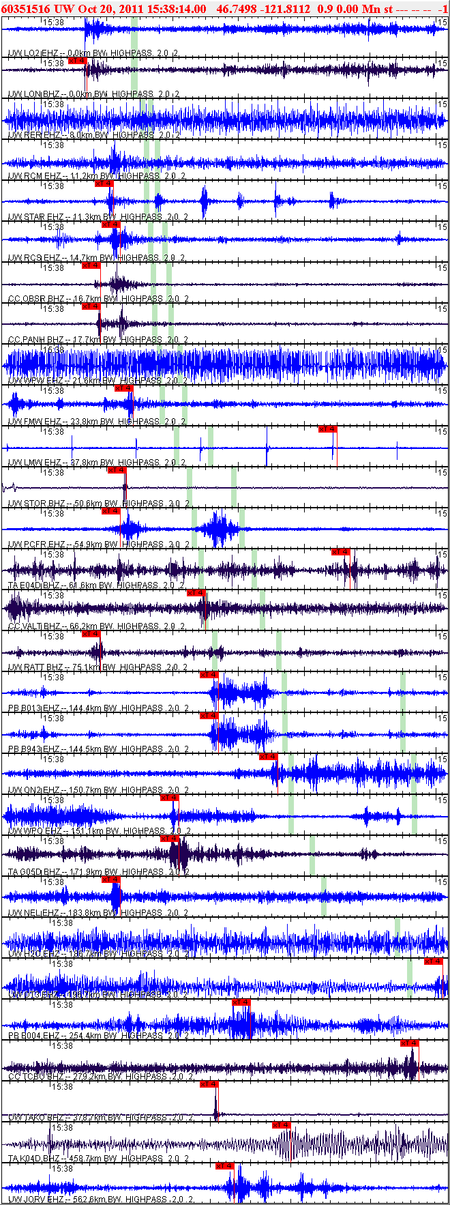Select the CC PANH BHZ 17.7km label
Screen dimensions: 450x1205
pyautogui.click(x=98, y=340)
